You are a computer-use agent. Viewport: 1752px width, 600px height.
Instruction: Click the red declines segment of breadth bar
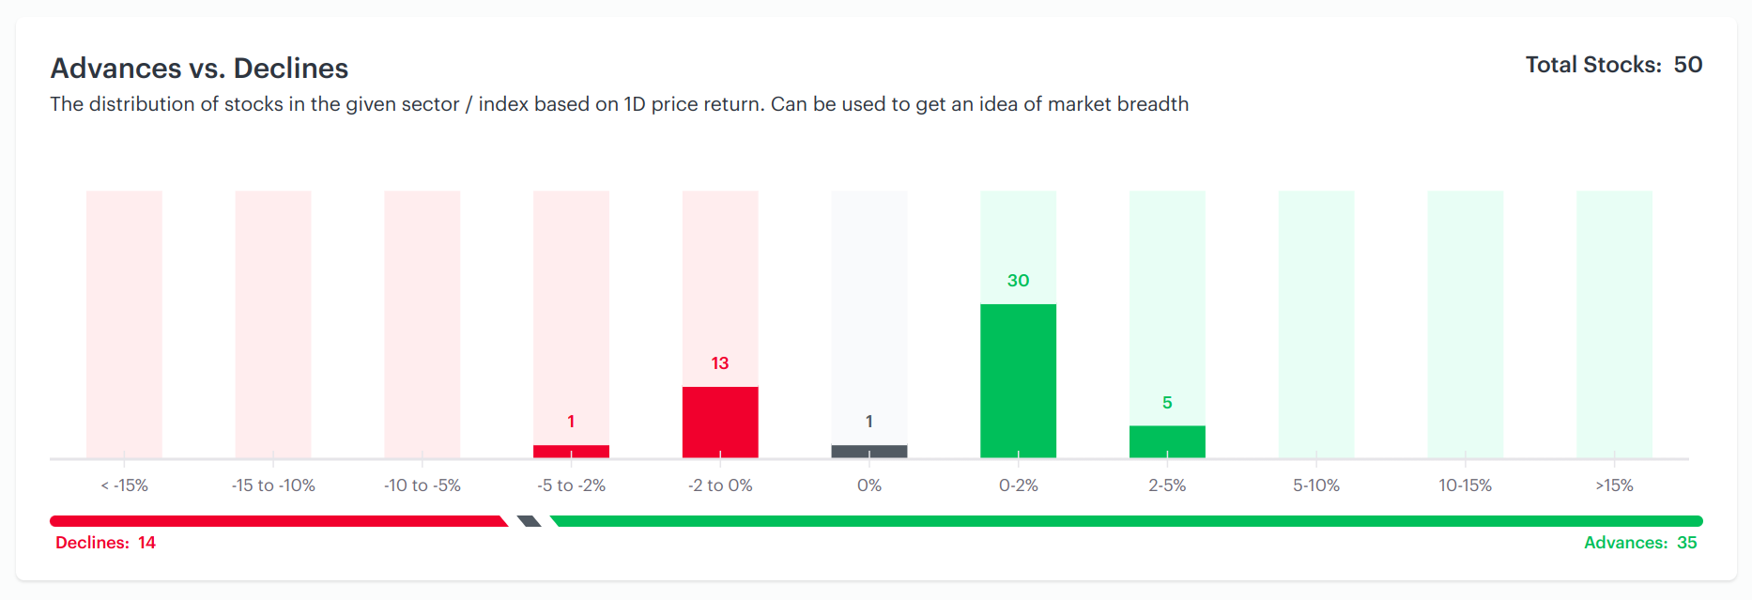point(279,521)
